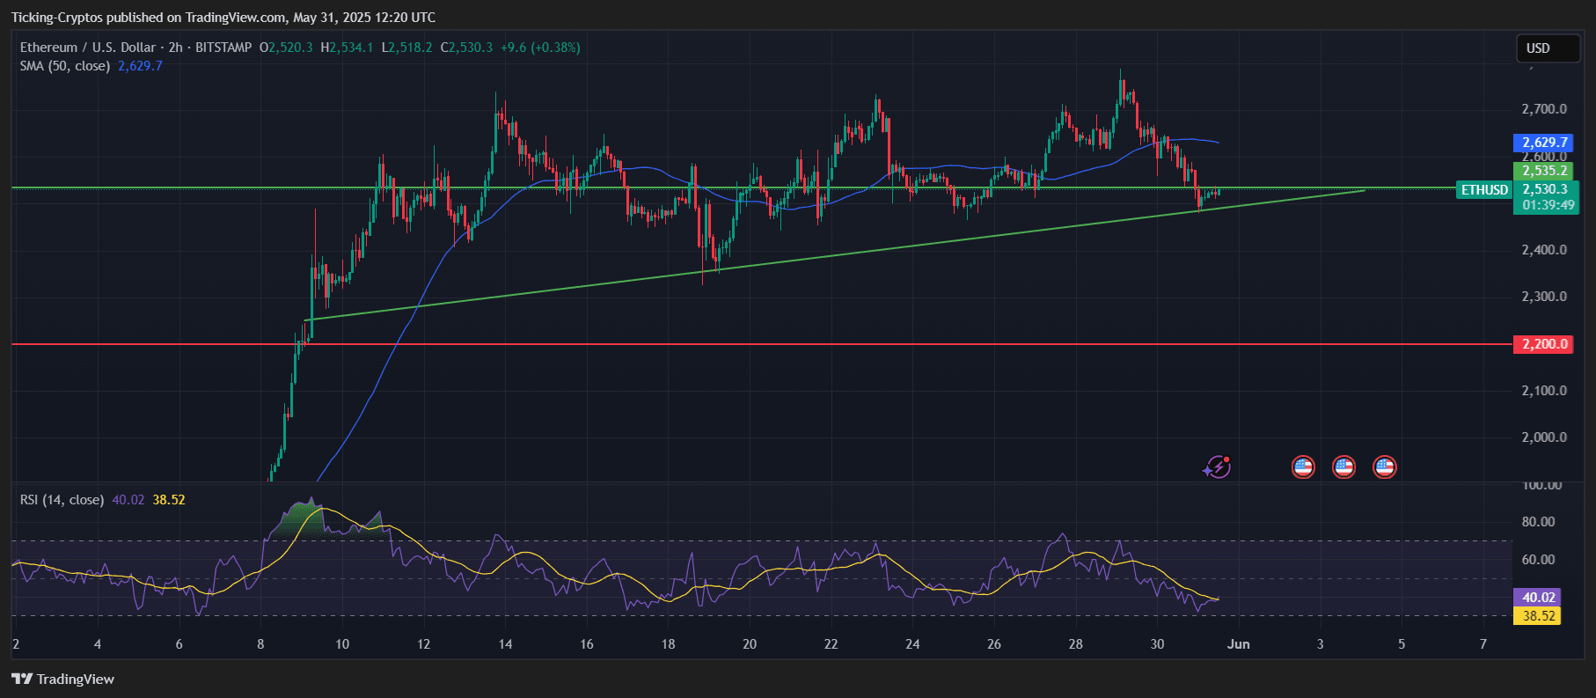The height and width of the screenshot is (698, 1596).
Task: Click the published on TradingView.com header text
Action: [223, 18]
